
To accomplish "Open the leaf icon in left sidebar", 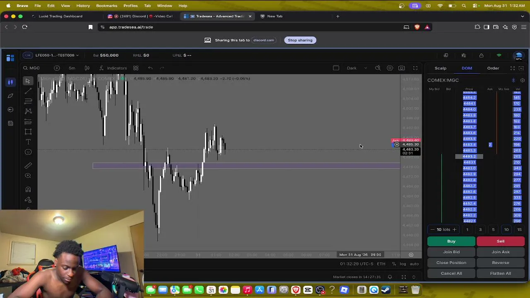I will tap(10, 96).
